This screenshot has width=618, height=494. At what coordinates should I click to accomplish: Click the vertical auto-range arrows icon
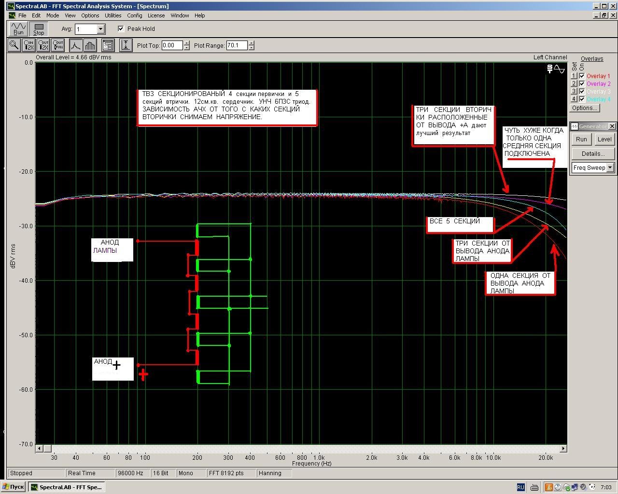click(126, 45)
